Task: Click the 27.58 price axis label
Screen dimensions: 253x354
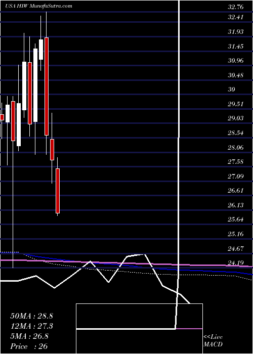Action: click(x=236, y=162)
